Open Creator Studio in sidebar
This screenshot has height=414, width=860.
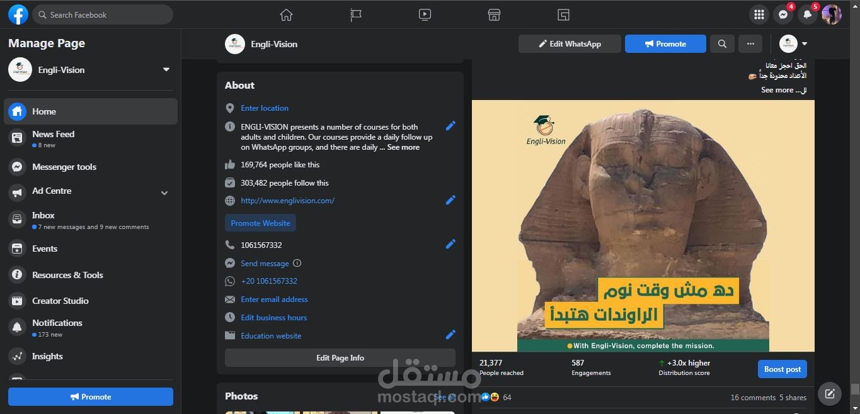click(x=91, y=301)
